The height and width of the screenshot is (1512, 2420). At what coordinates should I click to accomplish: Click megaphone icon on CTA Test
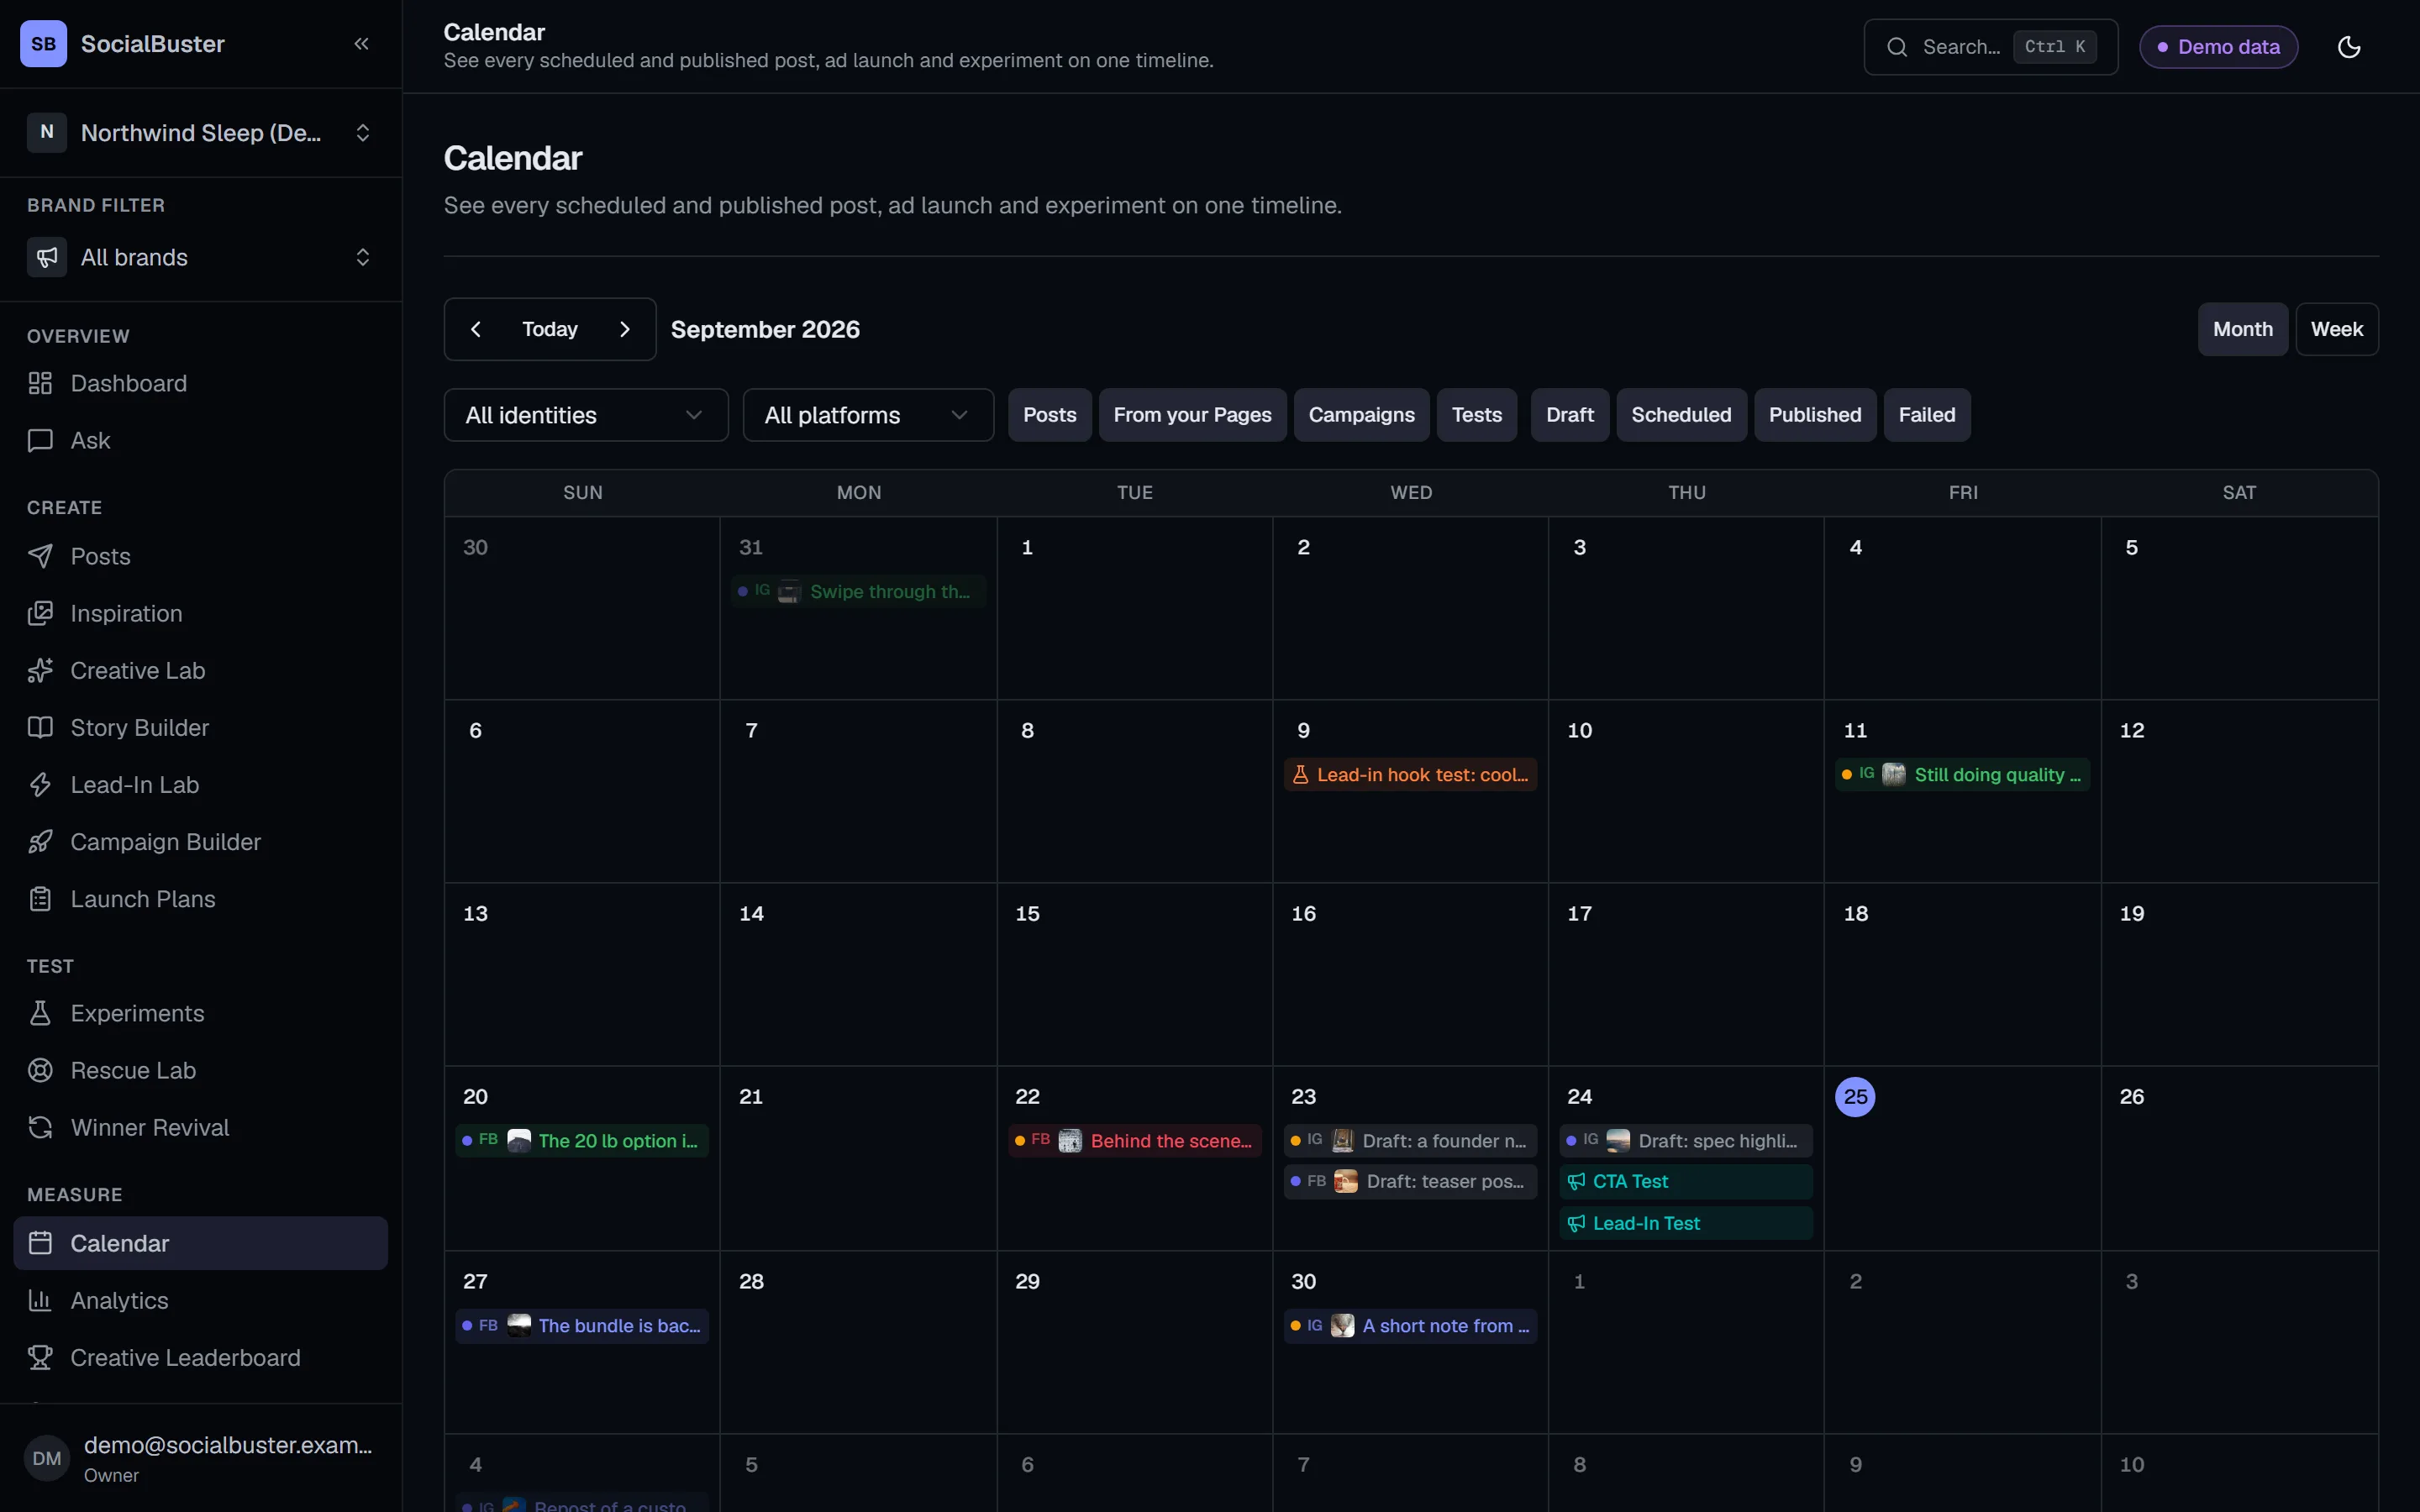click(1576, 1182)
